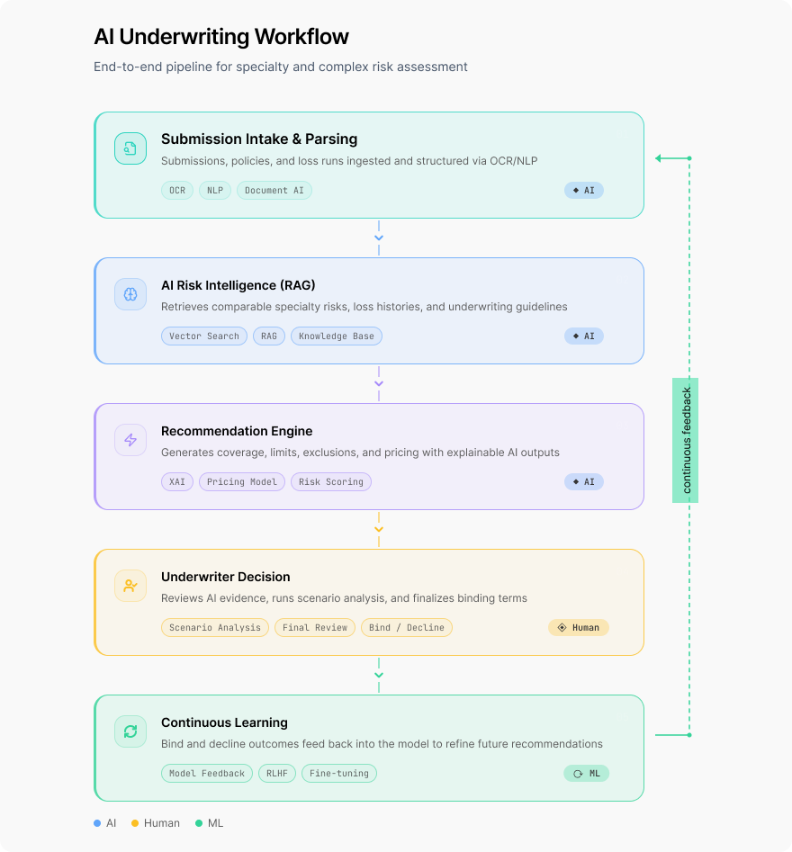
Task: Click the Pricing Model tag
Action: (x=242, y=481)
